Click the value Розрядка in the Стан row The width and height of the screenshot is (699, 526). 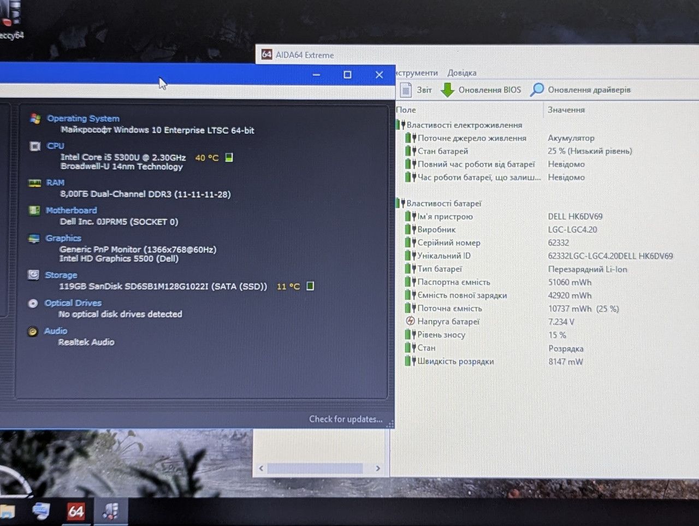(x=566, y=348)
